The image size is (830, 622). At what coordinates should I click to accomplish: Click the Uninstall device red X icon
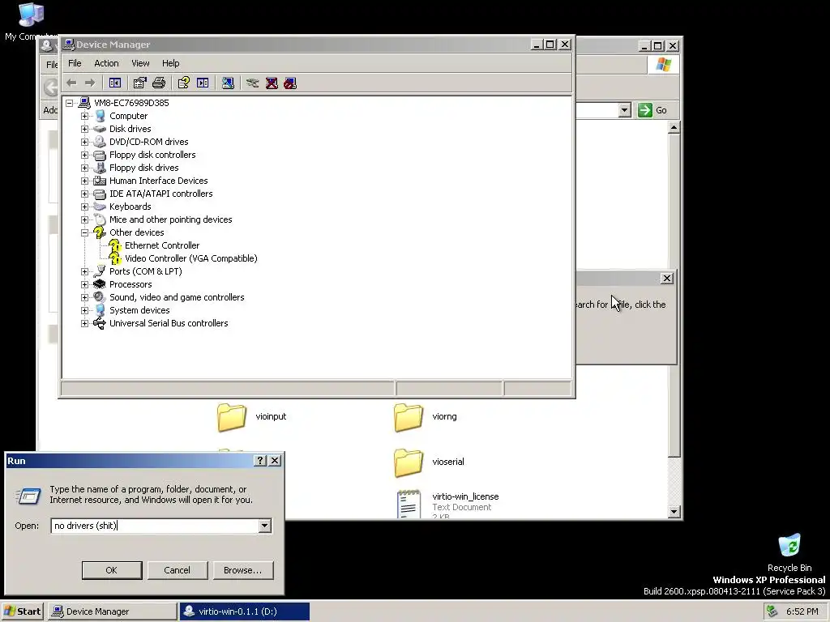[x=272, y=83]
